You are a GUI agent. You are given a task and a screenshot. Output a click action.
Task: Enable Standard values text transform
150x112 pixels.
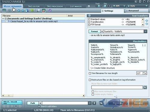pyautogui.click(x=89, y=19)
